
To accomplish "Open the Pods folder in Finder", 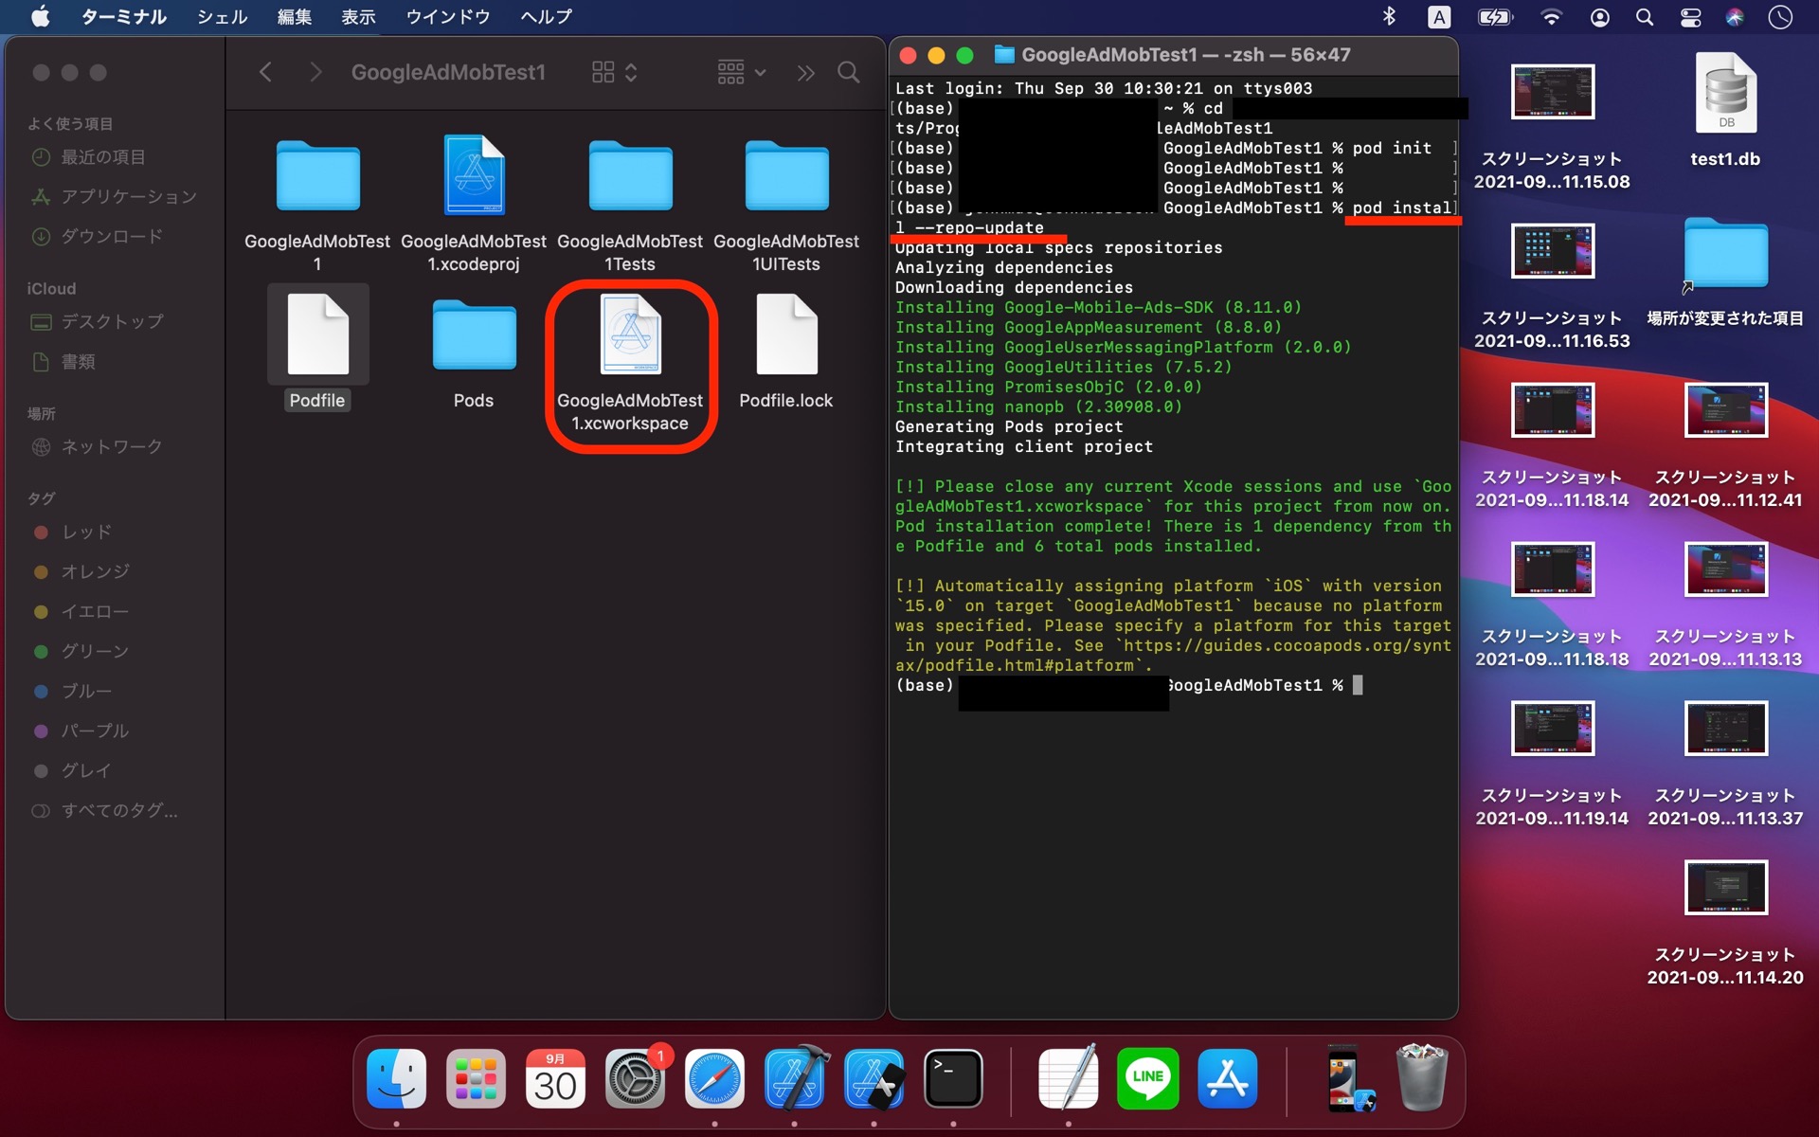I will 474,335.
